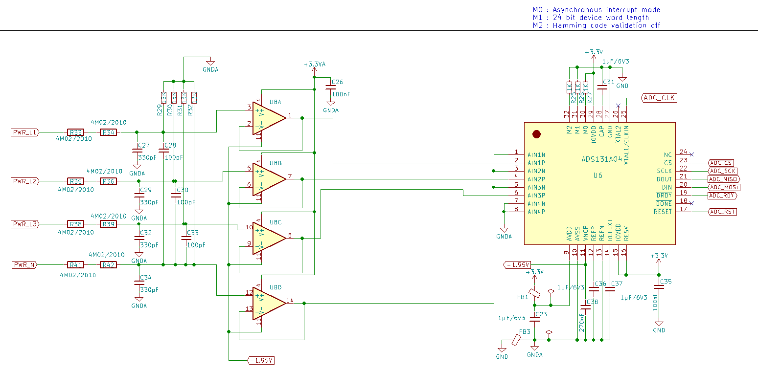Select capacitor C34 symbol
This screenshot has width=758, height=371.
pyautogui.click(x=139, y=284)
